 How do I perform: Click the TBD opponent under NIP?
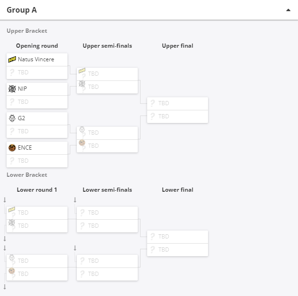[37, 102]
